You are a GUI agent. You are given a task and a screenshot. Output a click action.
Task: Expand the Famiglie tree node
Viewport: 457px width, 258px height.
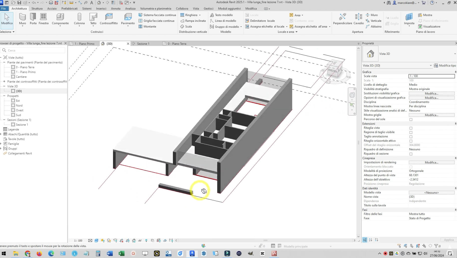click(x=1, y=144)
